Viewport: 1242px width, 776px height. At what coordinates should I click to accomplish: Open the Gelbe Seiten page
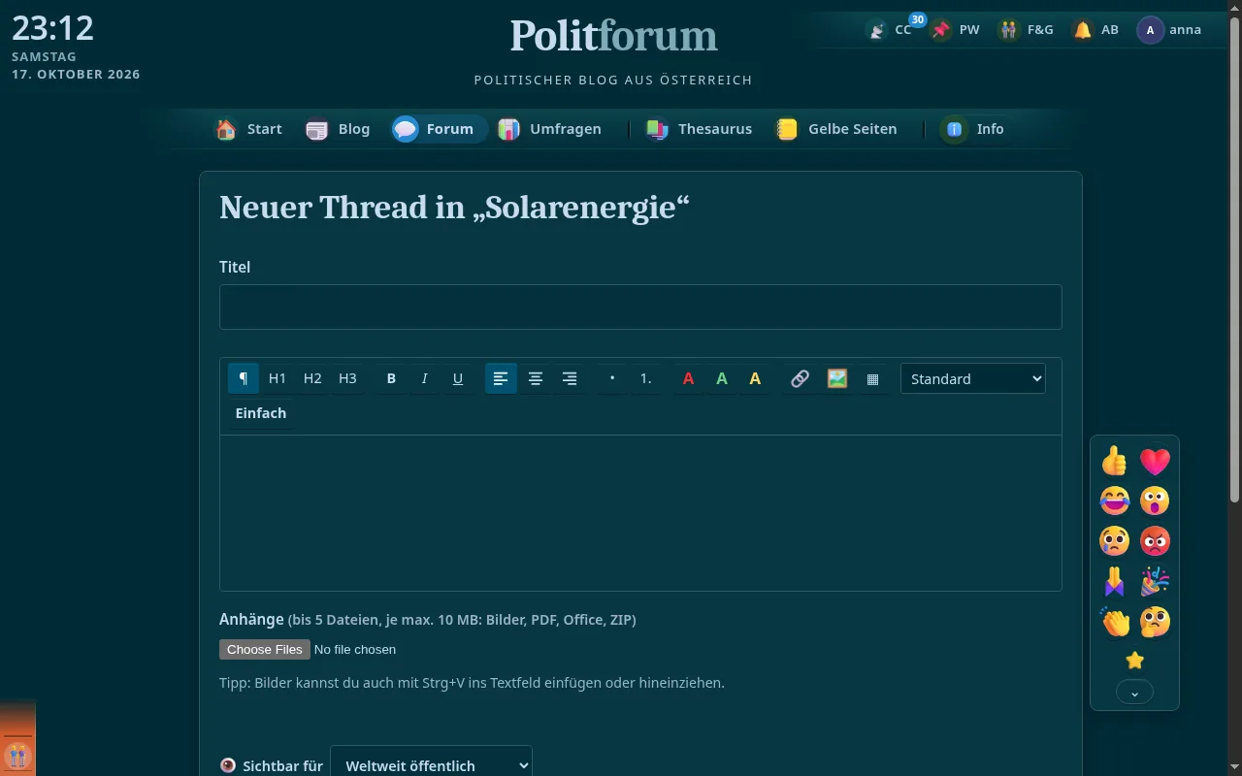(837, 129)
